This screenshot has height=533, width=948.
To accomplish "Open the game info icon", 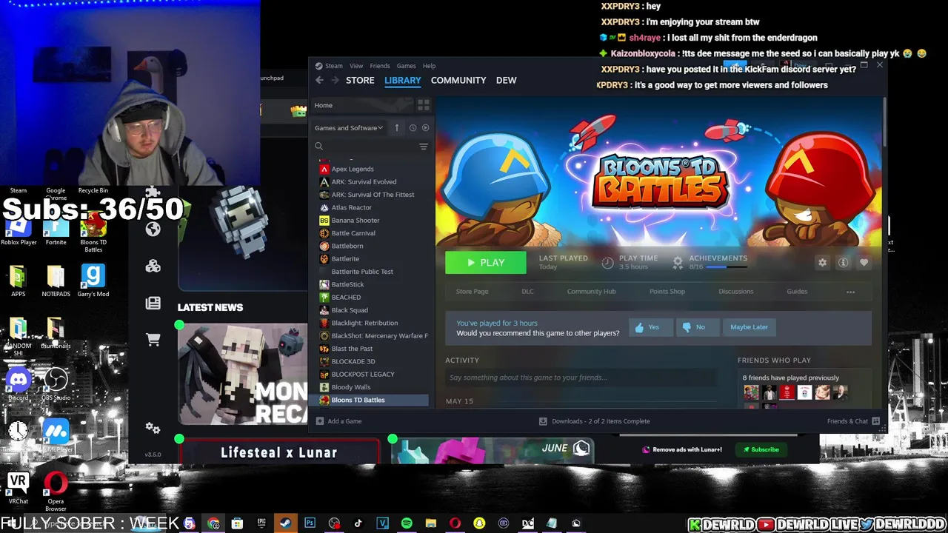I will (x=843, y=263).
